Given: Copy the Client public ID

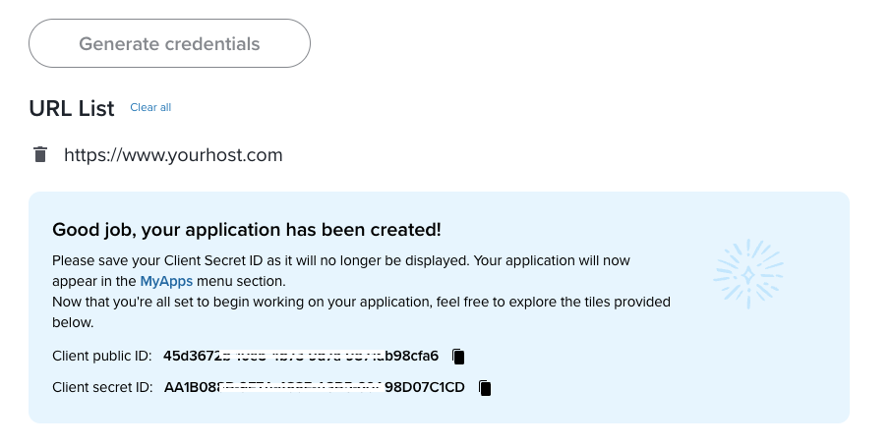Looking at the screenshot, I should coord(458,357).
